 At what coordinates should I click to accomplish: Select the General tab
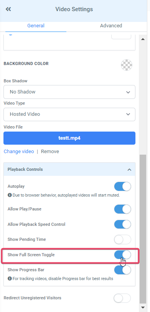coord(36,26)
